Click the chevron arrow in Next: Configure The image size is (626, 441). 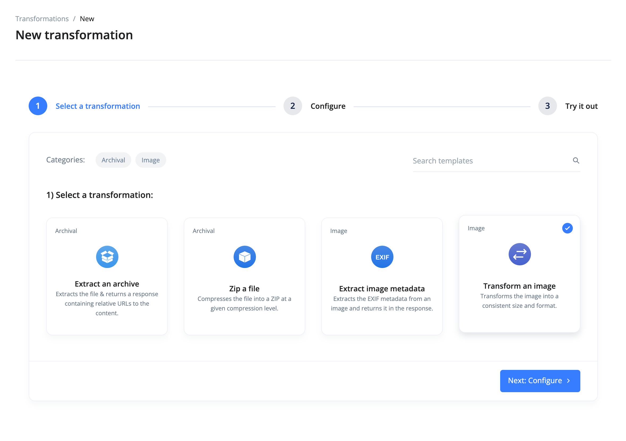click(x=568, y=381)
